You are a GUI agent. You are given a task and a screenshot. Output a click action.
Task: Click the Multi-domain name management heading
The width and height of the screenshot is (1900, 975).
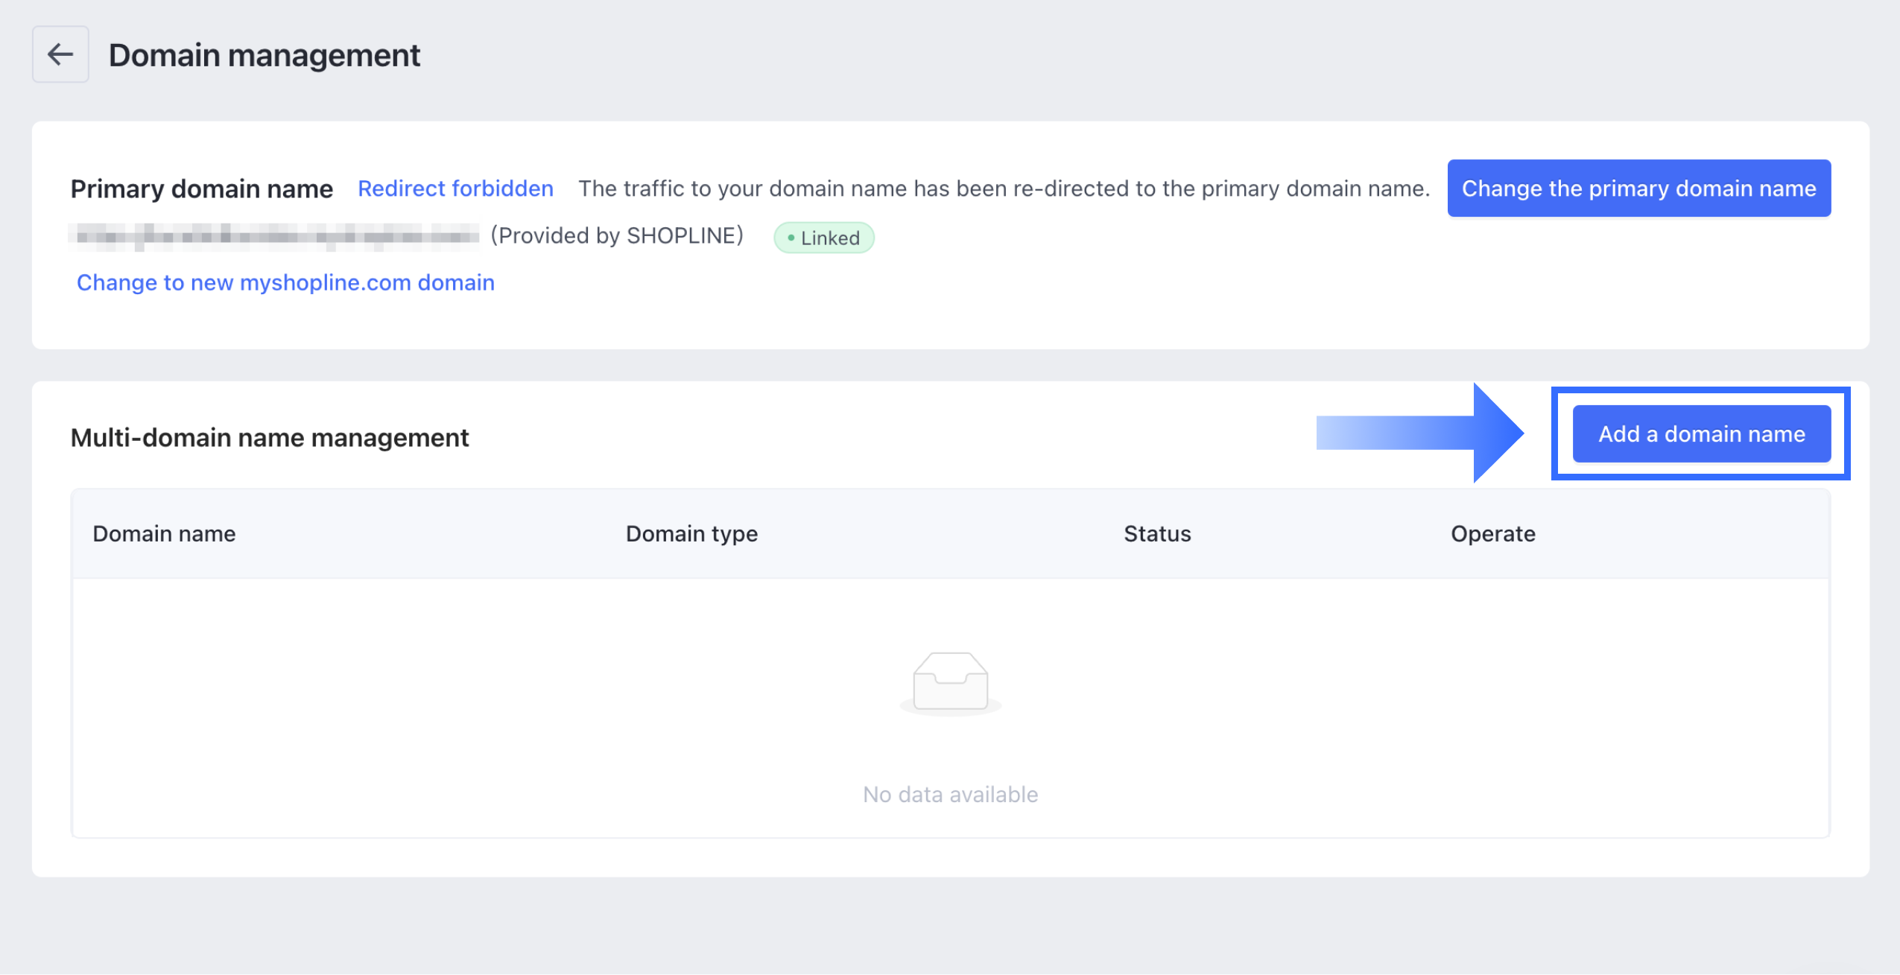click(x=270, y=437)
